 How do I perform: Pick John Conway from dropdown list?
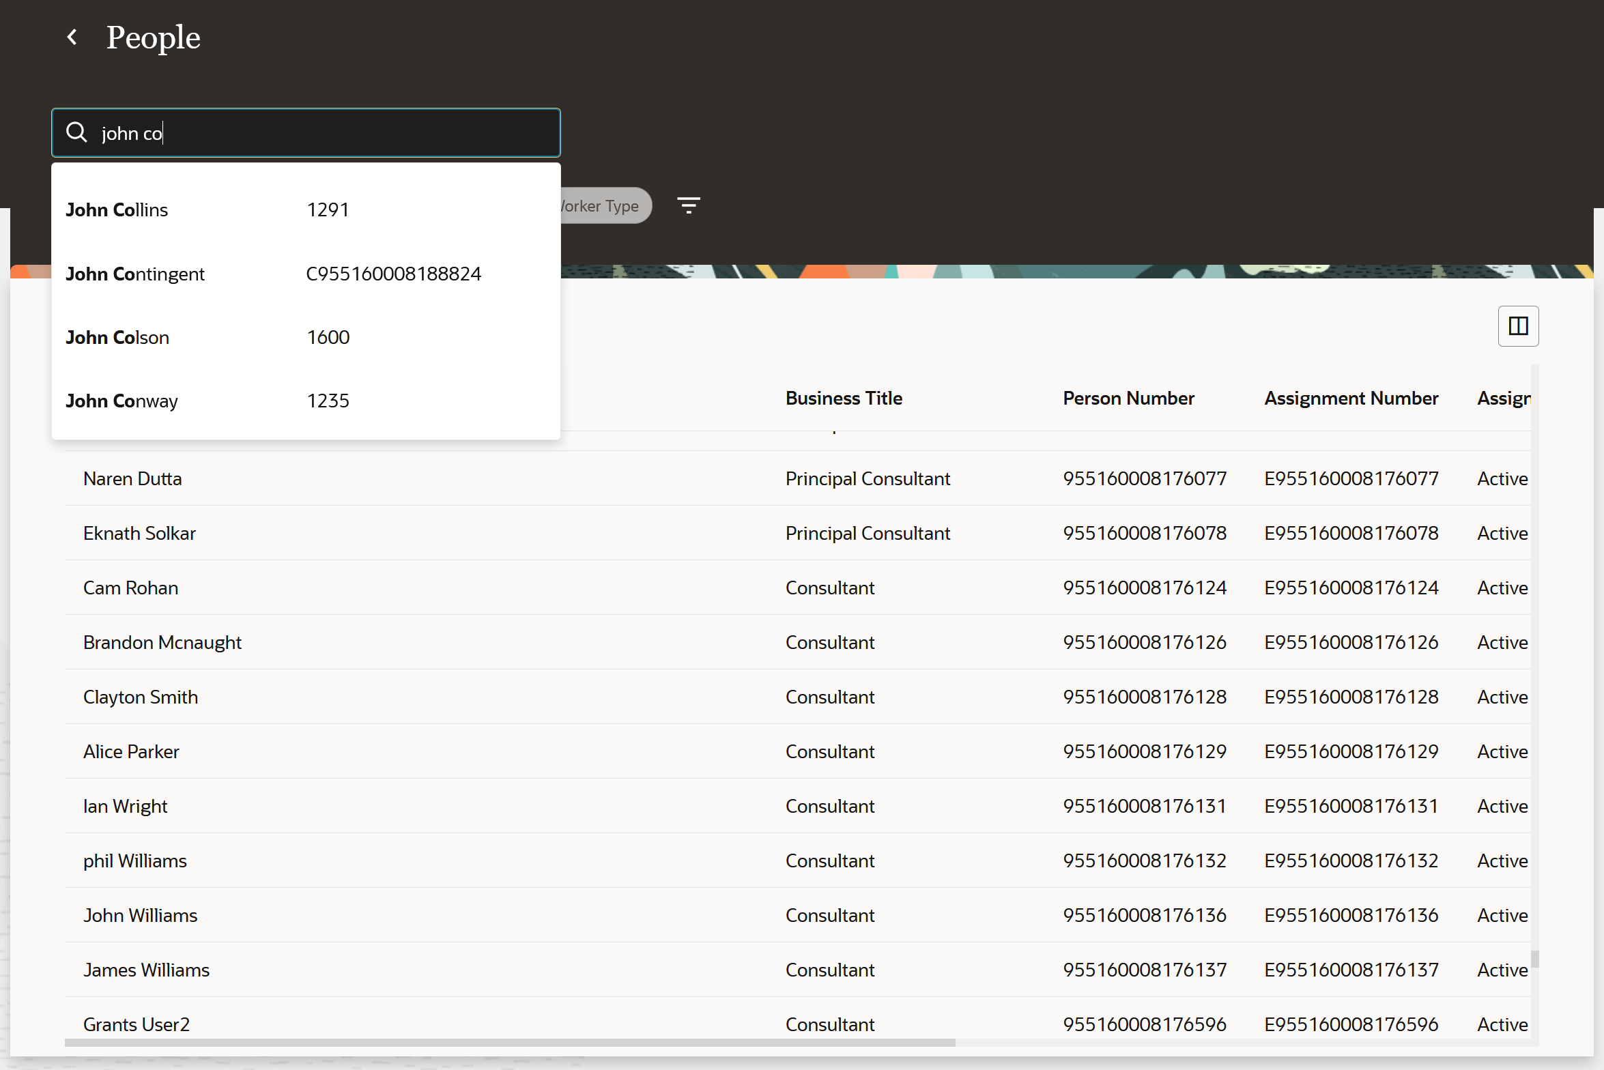click(x=121, y=401)
